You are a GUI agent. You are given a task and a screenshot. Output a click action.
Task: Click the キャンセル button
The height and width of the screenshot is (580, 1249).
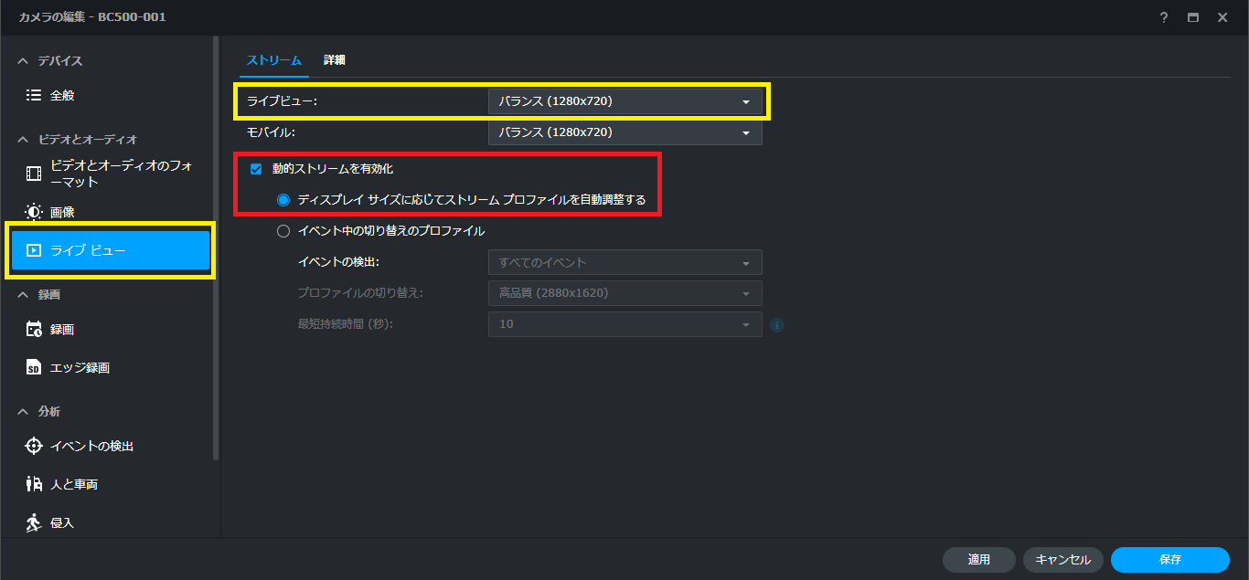1063,559
